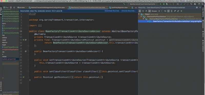Toggle alphabetical sort in Hierarchy toolbar

coord(149,11)
